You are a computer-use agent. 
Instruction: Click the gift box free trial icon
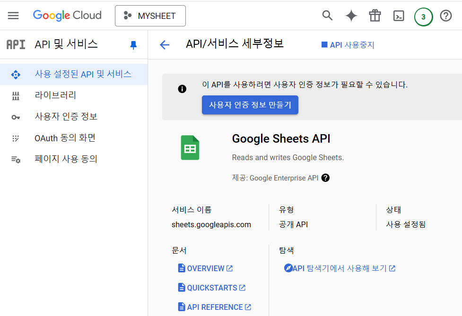[x=375, y=16]
